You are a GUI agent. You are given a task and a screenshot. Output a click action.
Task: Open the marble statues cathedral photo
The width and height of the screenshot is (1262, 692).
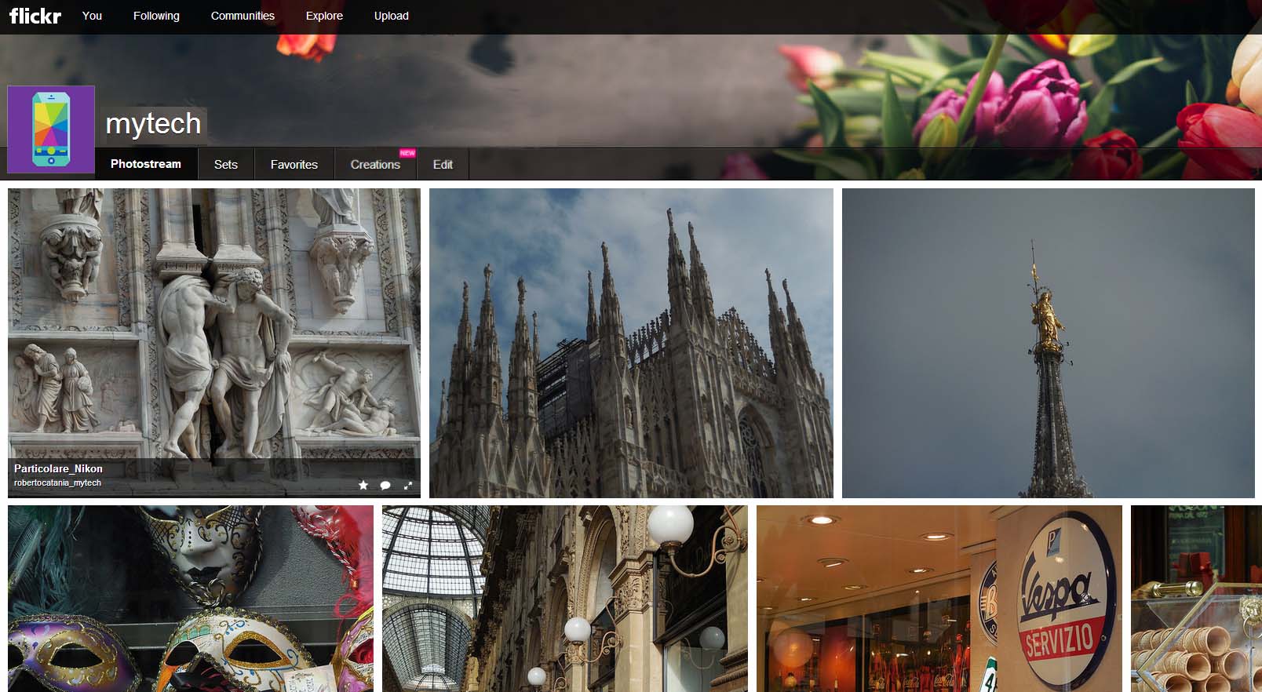pos(214,343)
